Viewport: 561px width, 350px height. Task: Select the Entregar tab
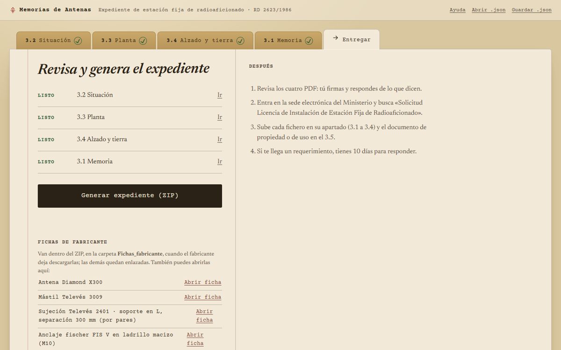(352, 40)
